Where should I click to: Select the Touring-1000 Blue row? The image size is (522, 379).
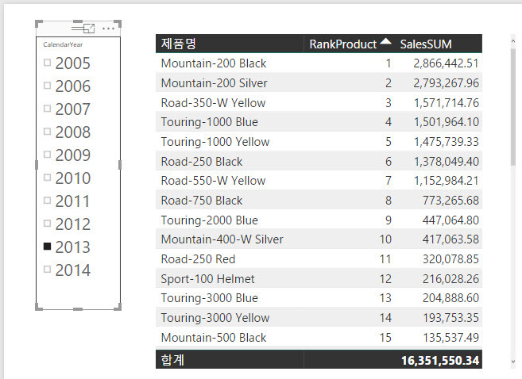pos(319,122)
